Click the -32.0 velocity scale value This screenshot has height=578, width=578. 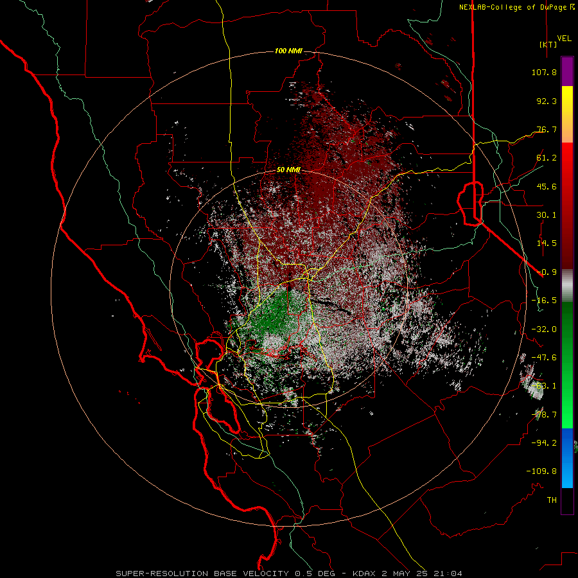click(x=544, y=329)
